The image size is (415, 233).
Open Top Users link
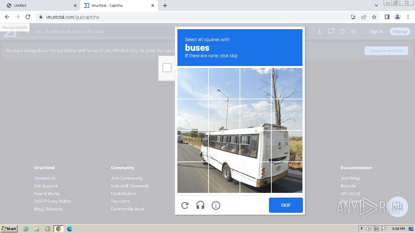(120, 201)
